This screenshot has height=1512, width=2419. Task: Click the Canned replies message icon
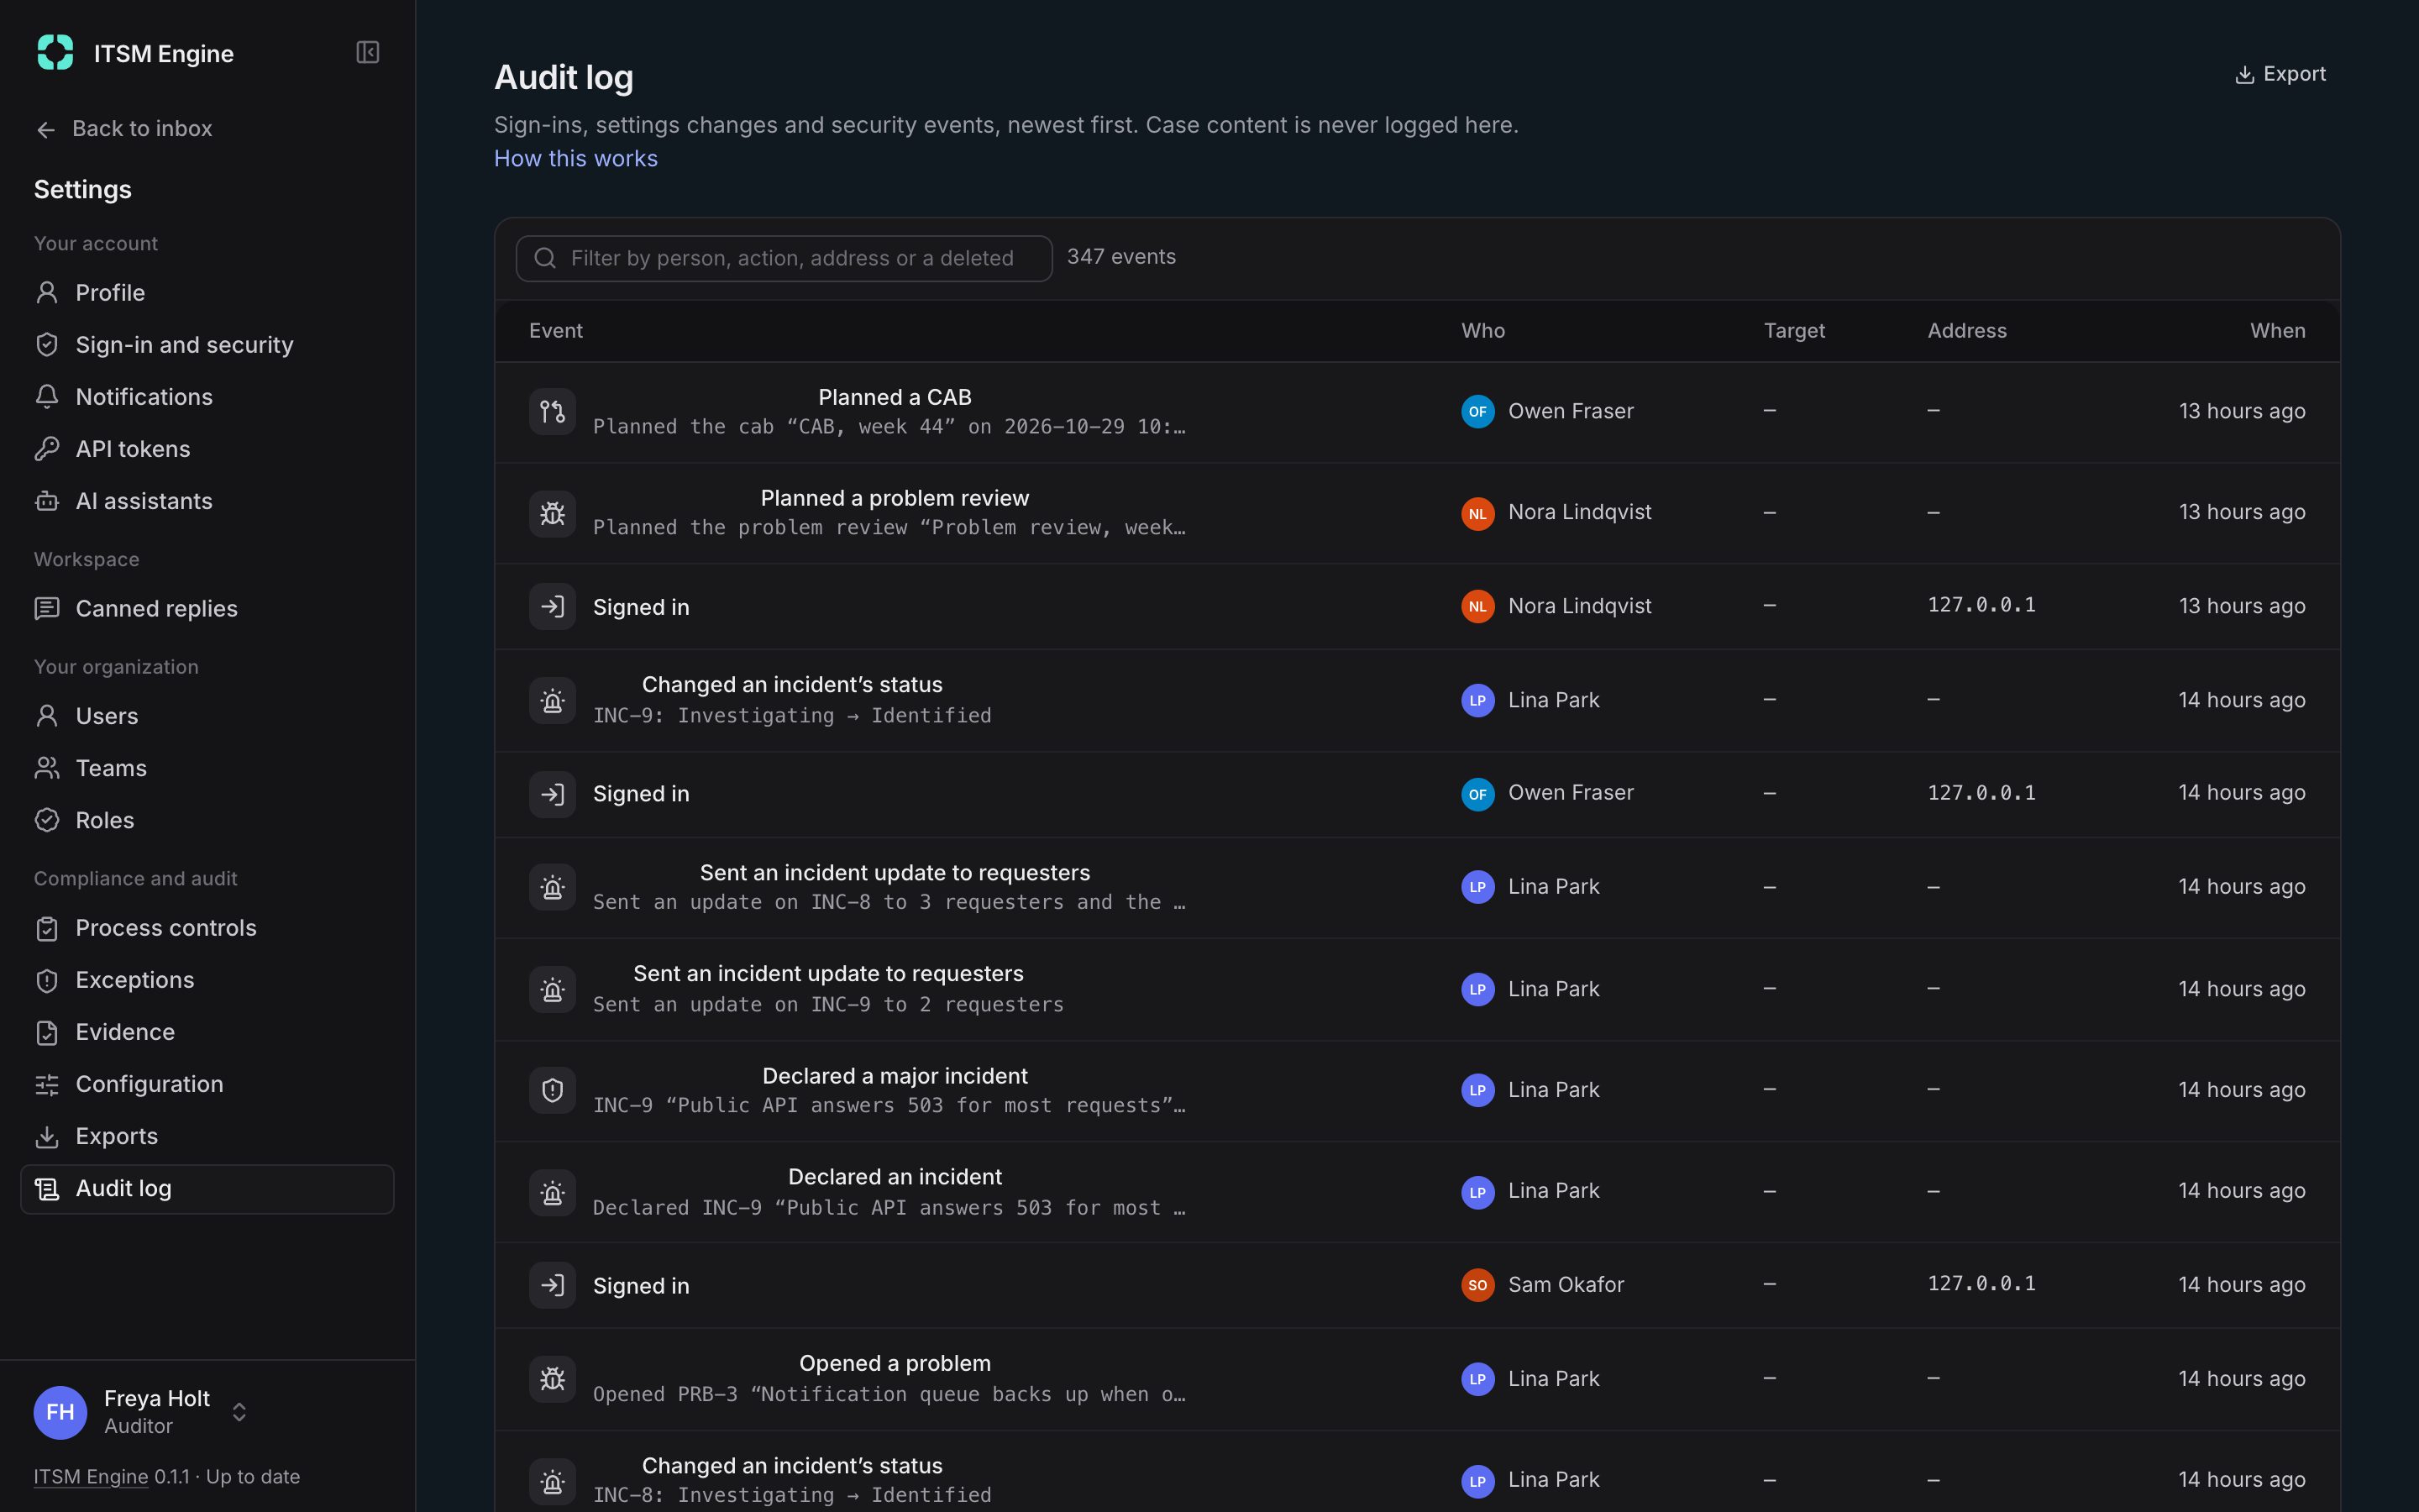pyautogui.click(x=47, y=609)
